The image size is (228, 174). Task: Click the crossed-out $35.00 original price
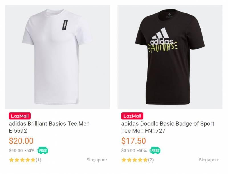click(128, 150)
